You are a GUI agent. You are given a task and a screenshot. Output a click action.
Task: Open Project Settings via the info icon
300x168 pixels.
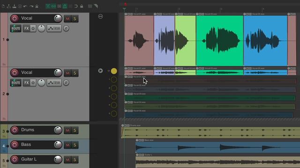tap(20, 6)
